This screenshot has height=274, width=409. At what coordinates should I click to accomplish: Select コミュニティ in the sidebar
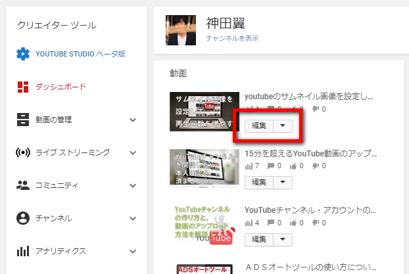[57, 185]
